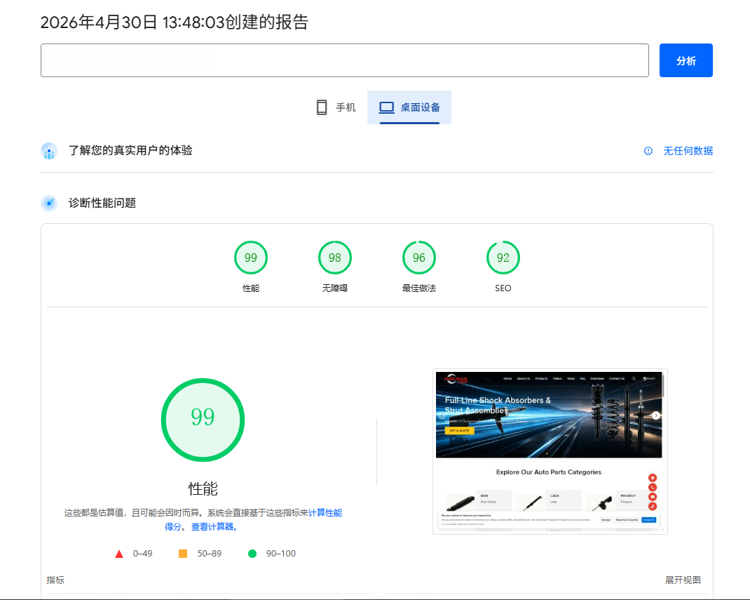Click the green circle 90–100 legend icon
This screenshot has height=600, width=750.
tap(252, 554)
